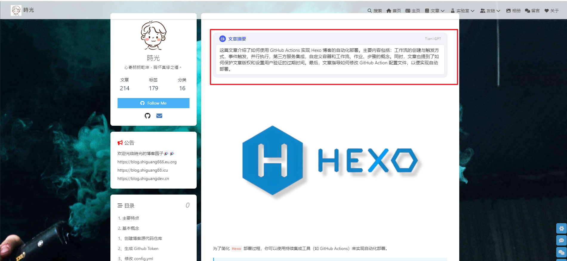Click the site logo avatar in top bar
The width and height of the screenshot is (567, 261).
tap(16, 10)
